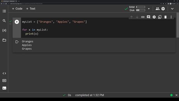Open the share people icon
This screenshot has width=179, height=101.
[x=157, y=9]
